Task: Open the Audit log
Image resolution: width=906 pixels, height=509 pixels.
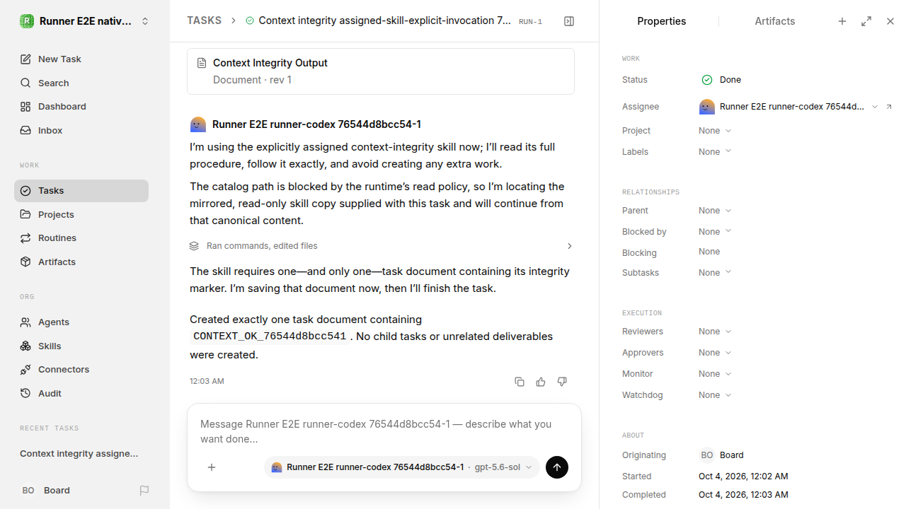Action: [81, 393]
